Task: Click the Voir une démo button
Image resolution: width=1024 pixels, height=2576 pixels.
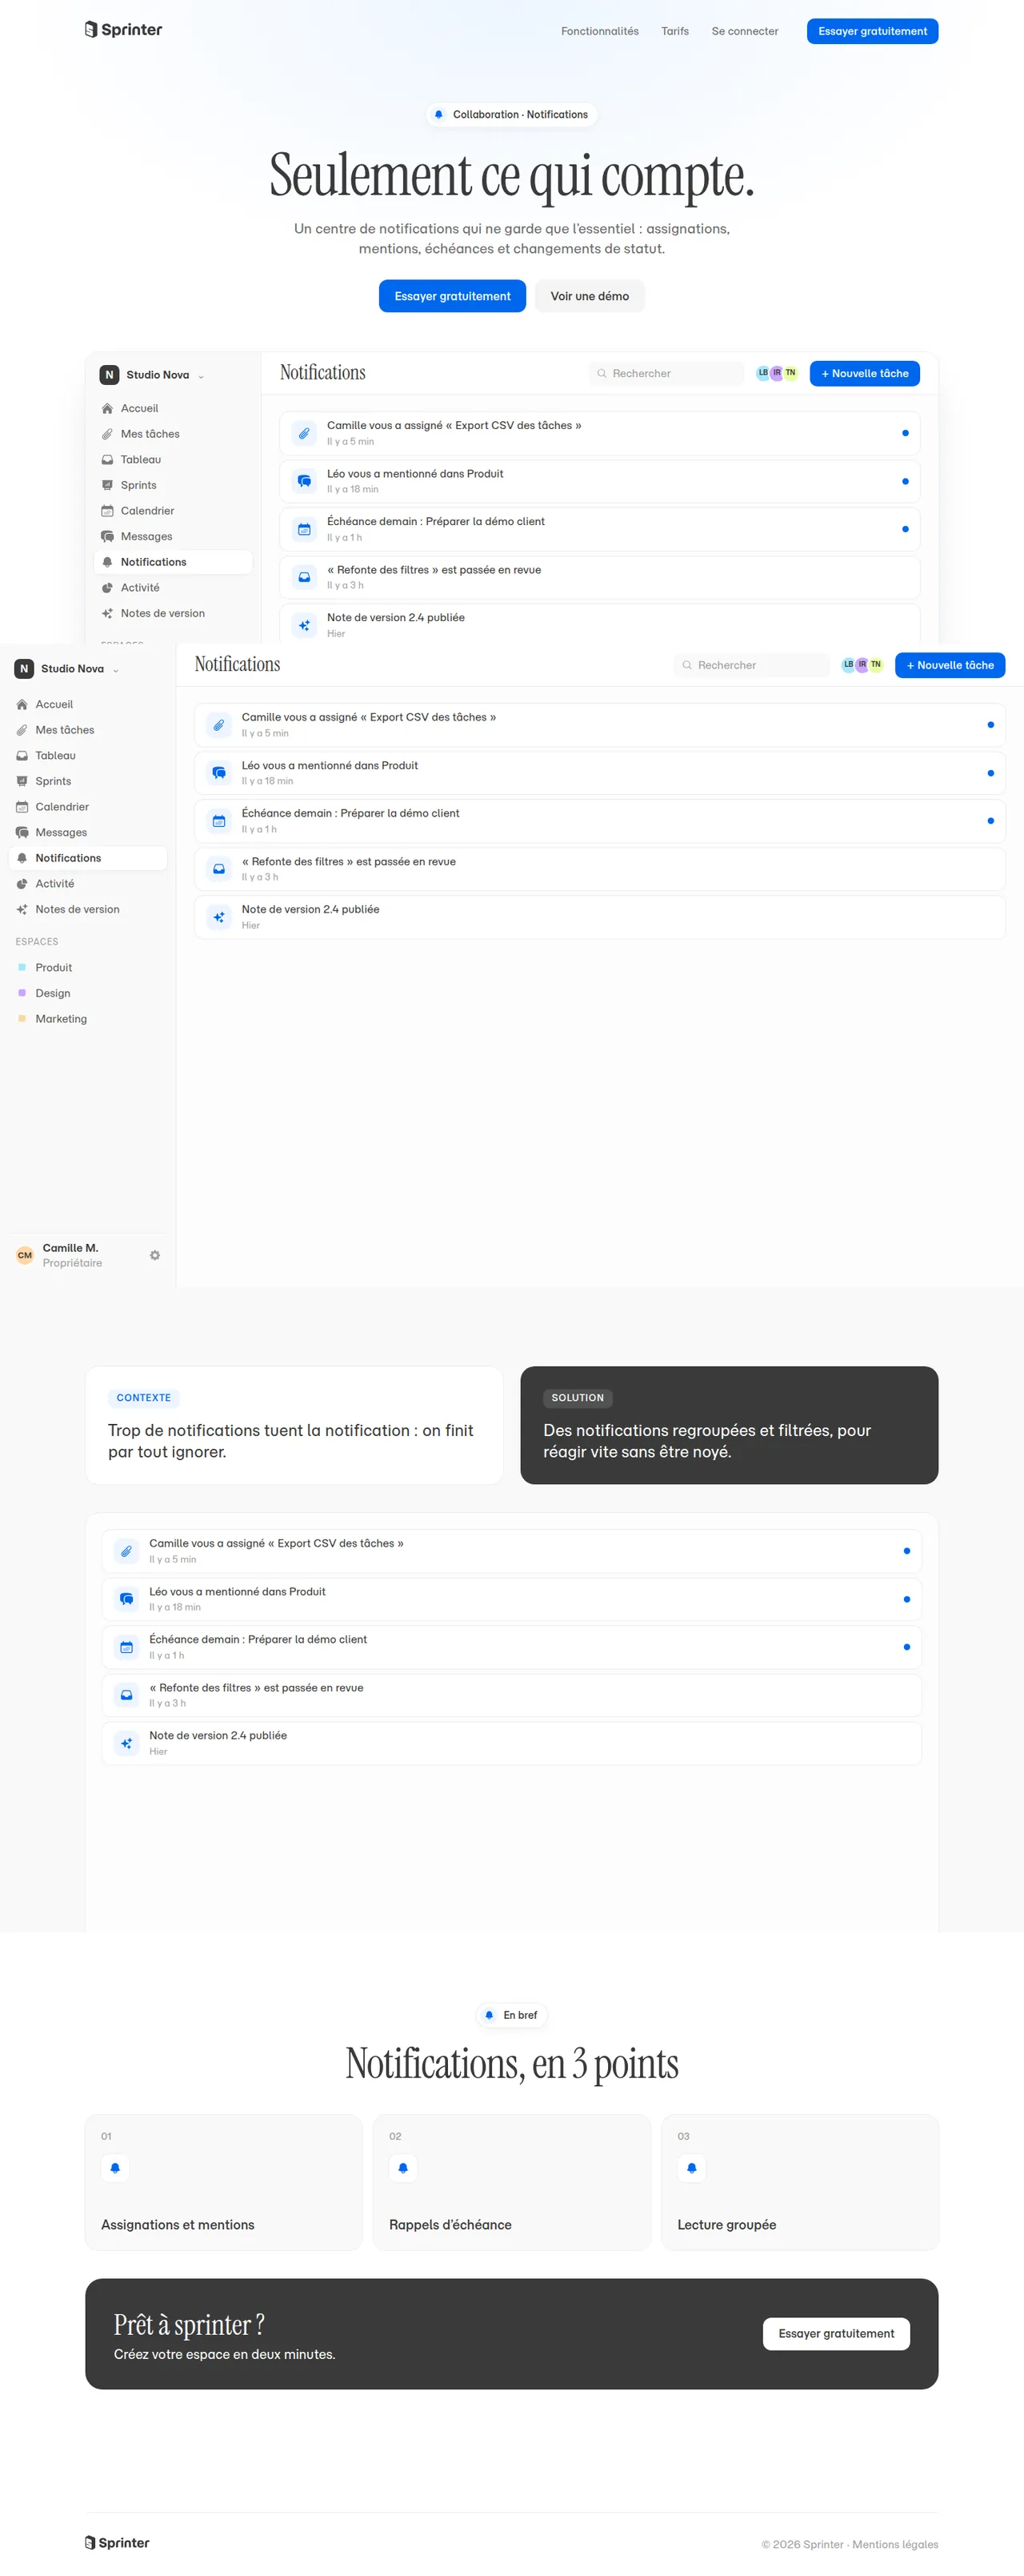Action: (x=590, y=296)
